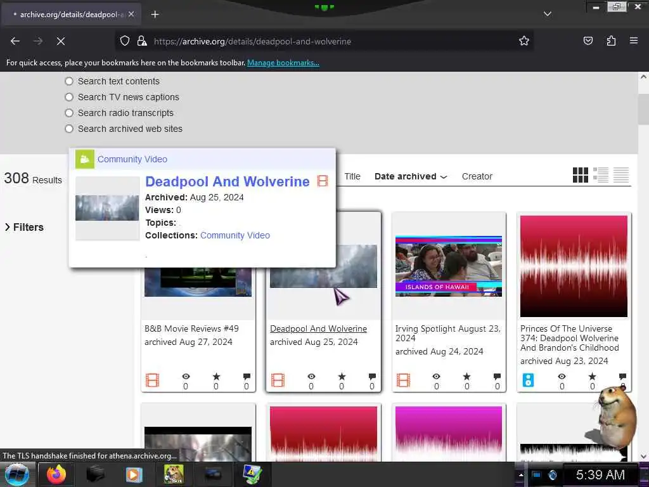This screenshot has height=487, width=649.
Task: Open 'Deadpool And Wolverine' tile title
Action: [x=318, y=329]
